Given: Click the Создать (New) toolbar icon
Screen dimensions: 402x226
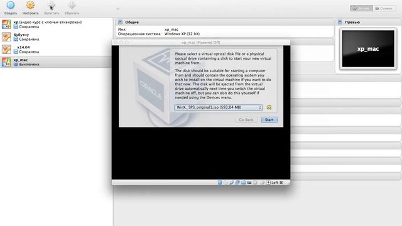Looking at the screenshot, I should click(11, 5).
